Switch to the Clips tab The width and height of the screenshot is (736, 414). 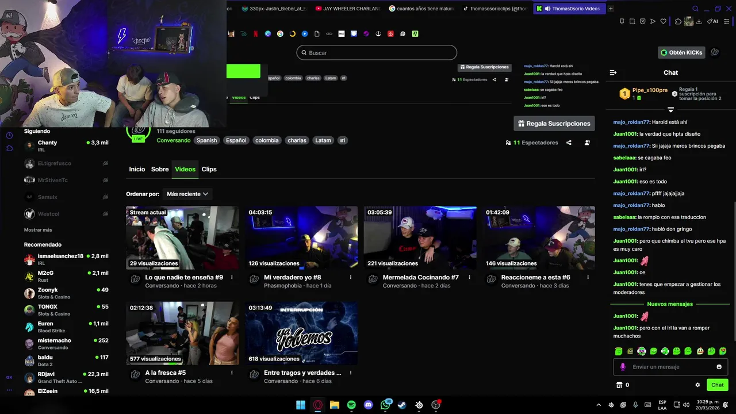(x=209, y=169)
